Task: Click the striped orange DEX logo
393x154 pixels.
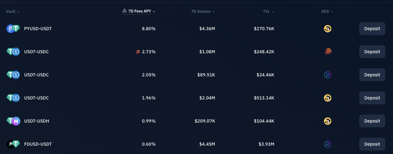Action: coord(327,52)
